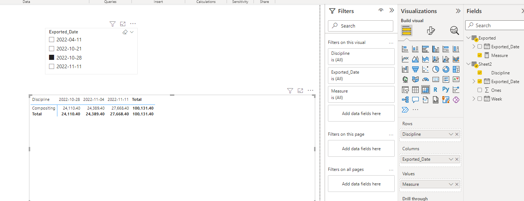Open slicer header dropdown chevron

coord(132,32)
